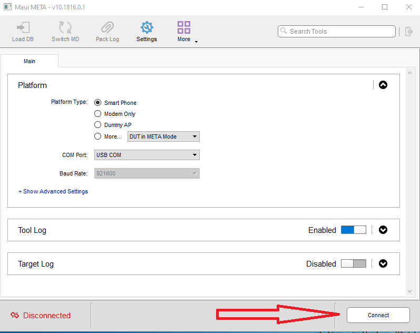The width and height of the screenshot is (420, 333).
Task: Open the More tools grid icon
Action: tap(184, 27)
